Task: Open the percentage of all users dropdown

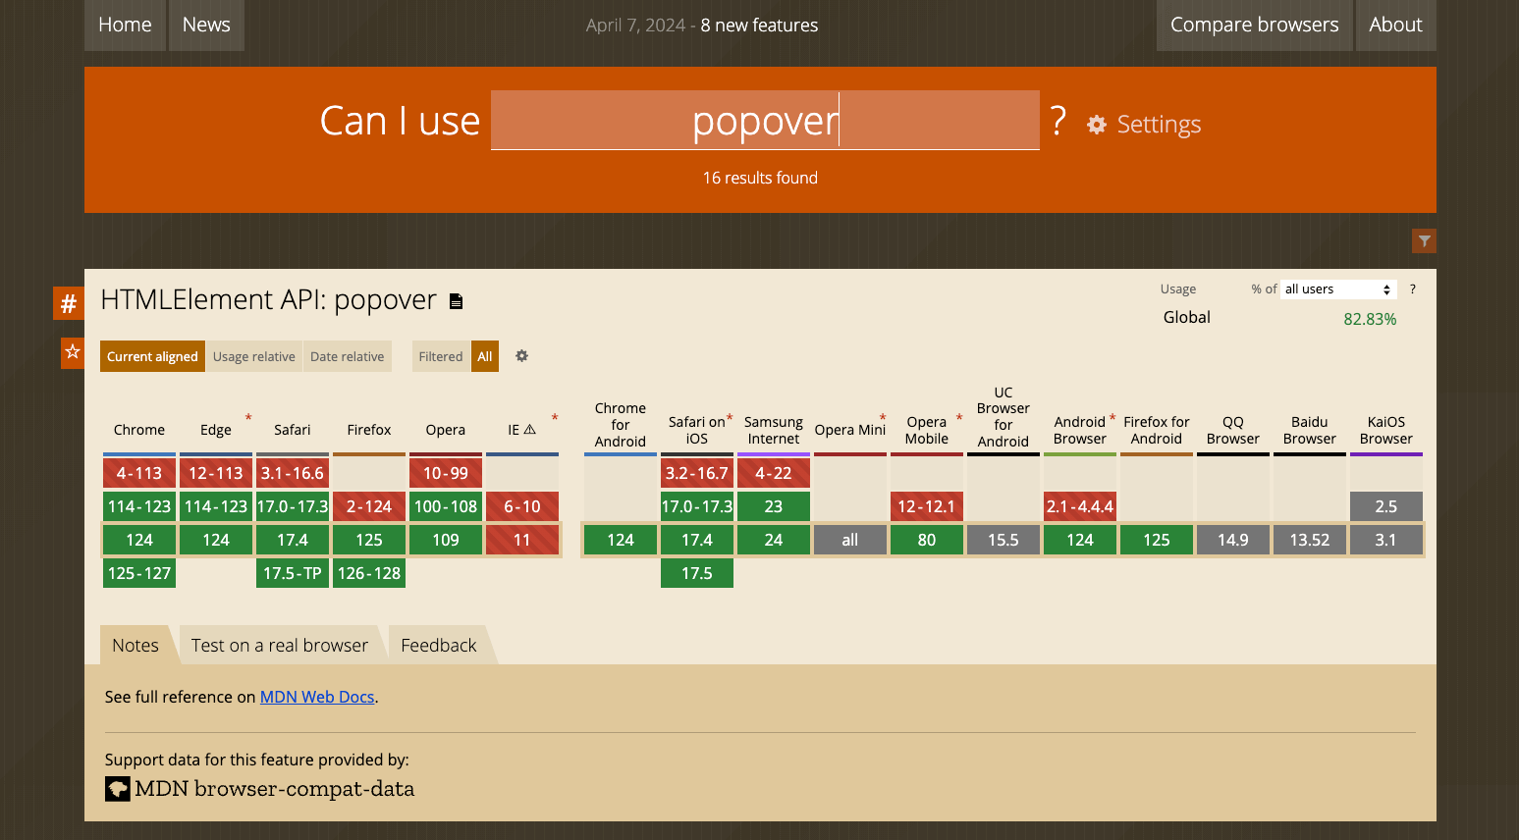Action: point(1337,289)
